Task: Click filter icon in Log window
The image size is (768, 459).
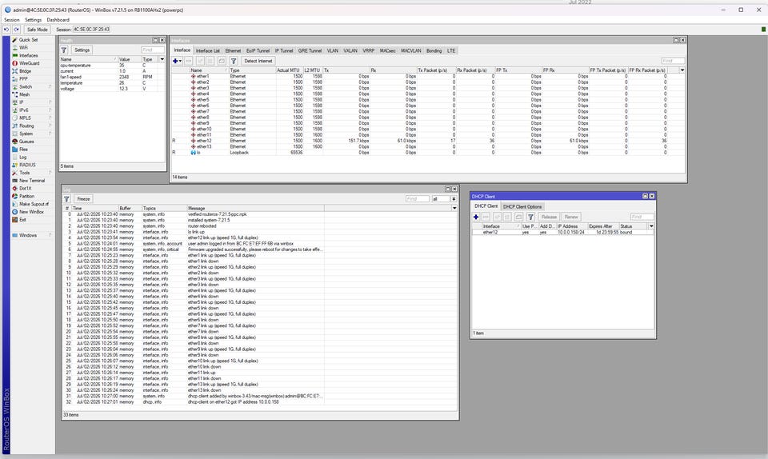Action: point(66,199)
